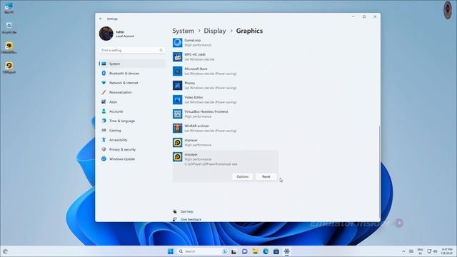This screenshot has width=457, height=257.
Task: Open Personalization settings
Action: (132, 92)
